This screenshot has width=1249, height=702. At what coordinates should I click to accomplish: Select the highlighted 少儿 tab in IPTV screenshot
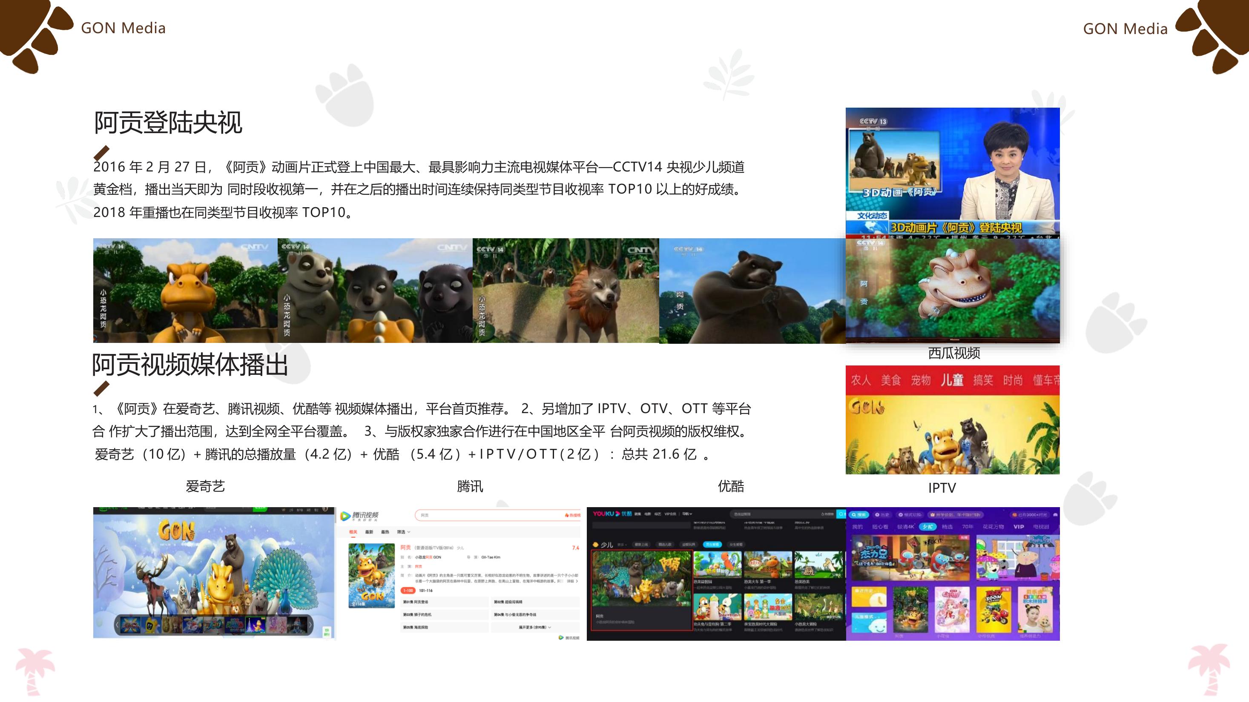point(928,527)
